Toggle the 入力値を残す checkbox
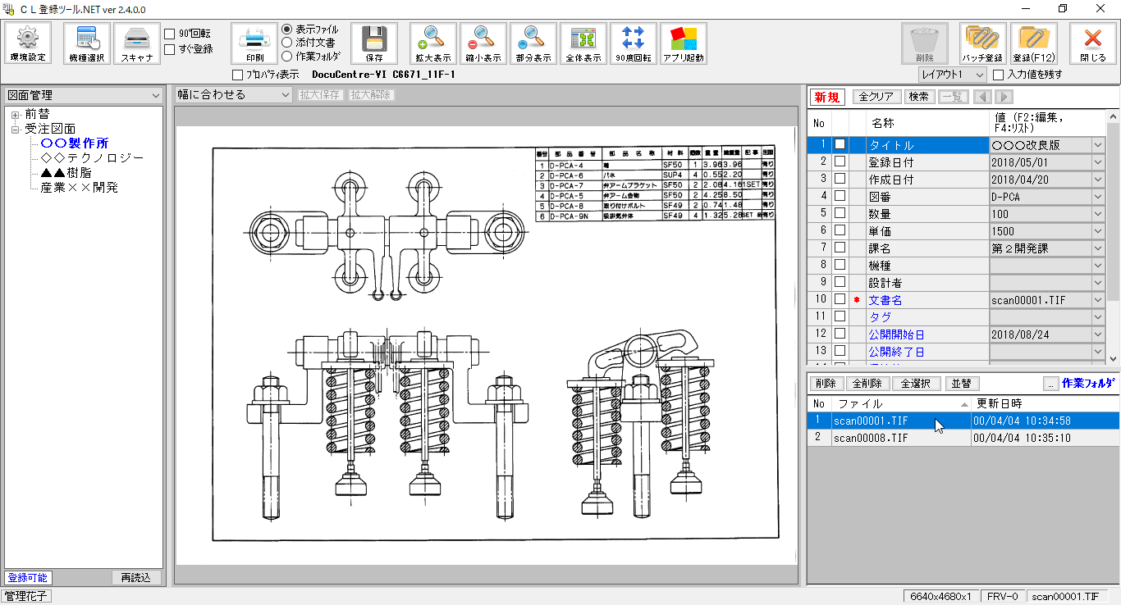The image size is (1121, 605). click(x=999, y=75)
